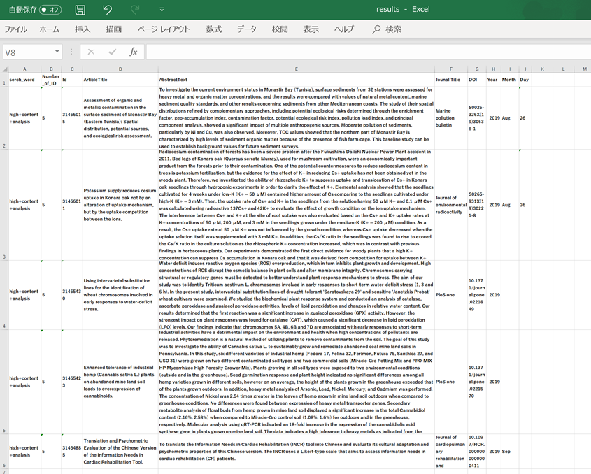Click the 'Year' header cell
Image resolution: width=591 pixels, height=474 pixels.
coord(493,80)
